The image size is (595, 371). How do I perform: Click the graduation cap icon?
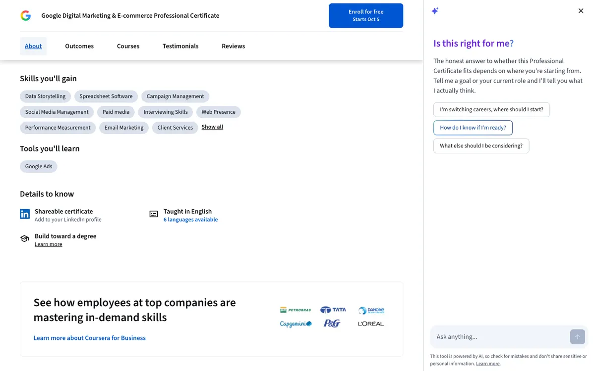point(24,239)
